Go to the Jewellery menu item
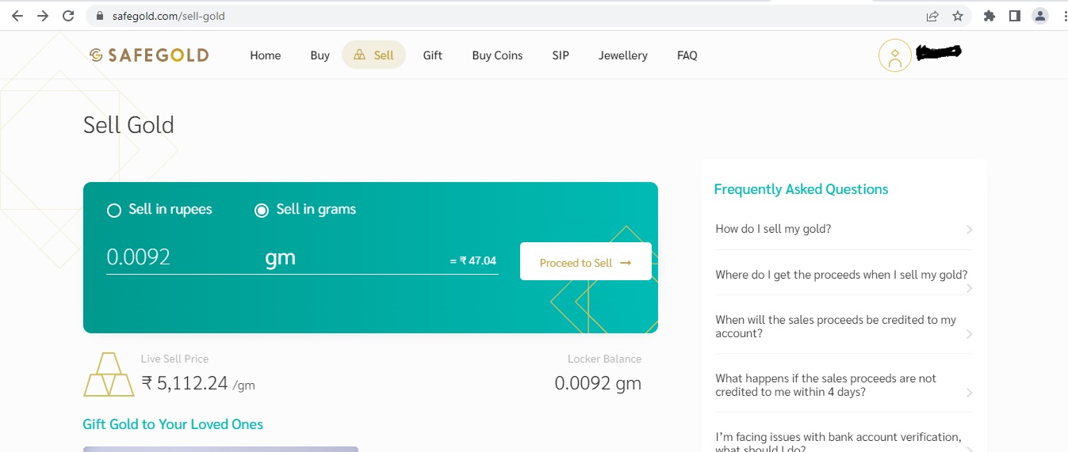This screenshot has height=452, width=1068. [622, 55]
